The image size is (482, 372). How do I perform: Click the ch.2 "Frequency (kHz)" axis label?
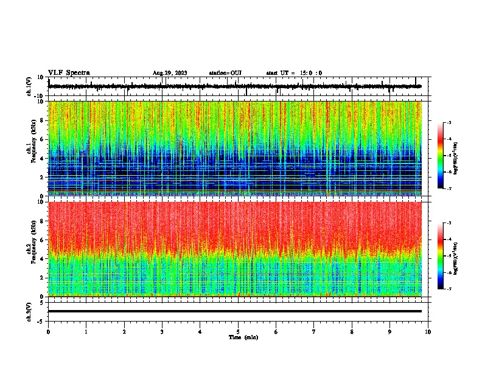33,242
